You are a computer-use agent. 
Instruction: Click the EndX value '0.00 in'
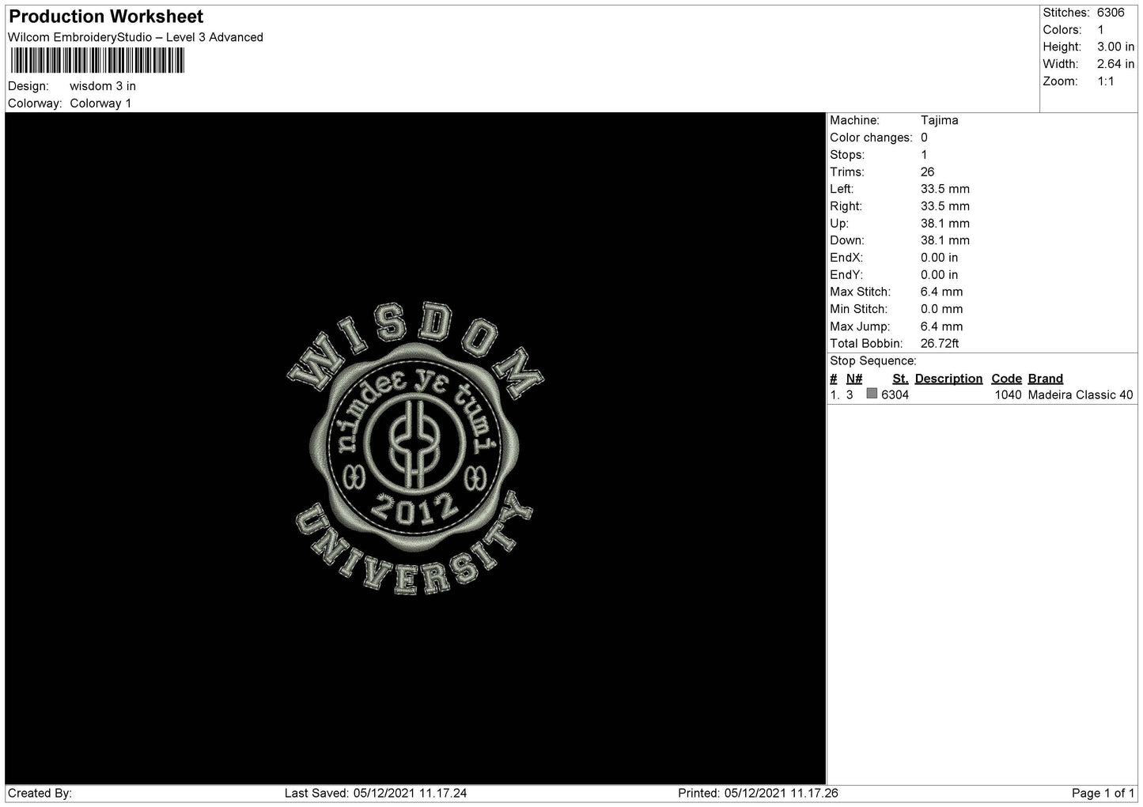pos(939,258)
